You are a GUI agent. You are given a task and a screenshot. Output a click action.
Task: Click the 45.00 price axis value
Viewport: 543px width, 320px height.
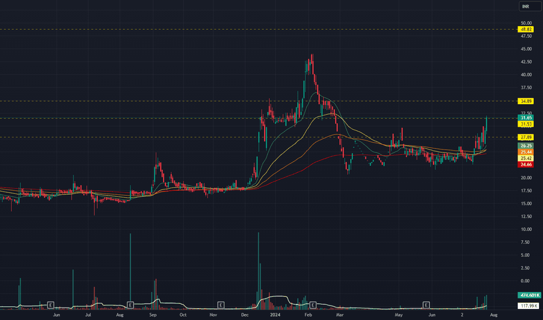(x=526, y=49)
